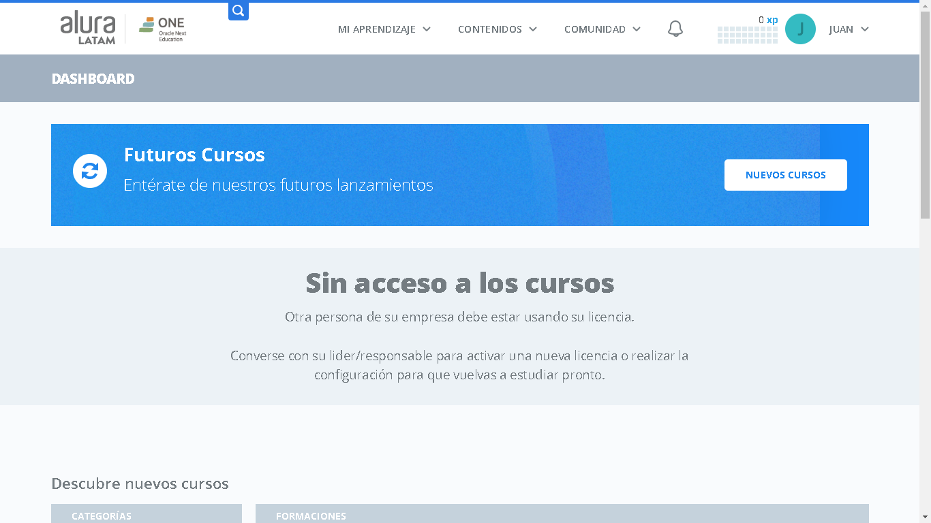Click the NUEVOS CURSOS button
The height and width of the screenshot is (523, 931).
pyautogui.click(x=786, y=175)
